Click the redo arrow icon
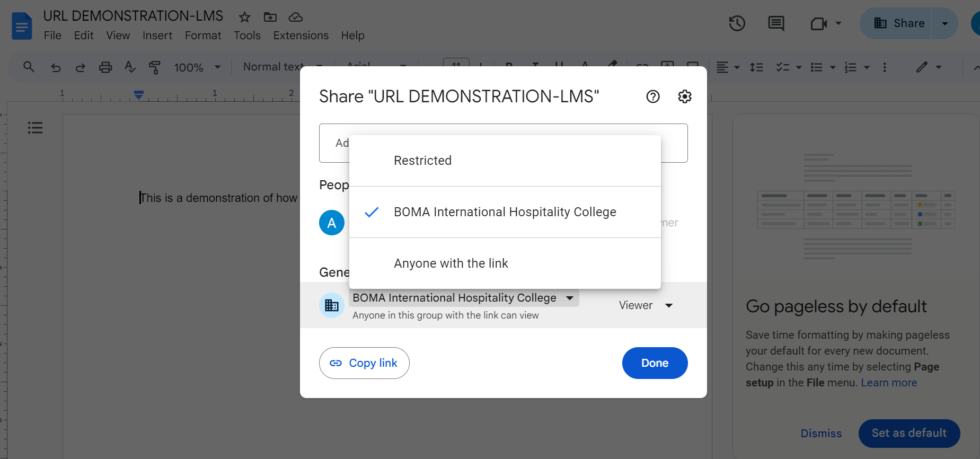980x459 pixels. click(x=80, y=67)
